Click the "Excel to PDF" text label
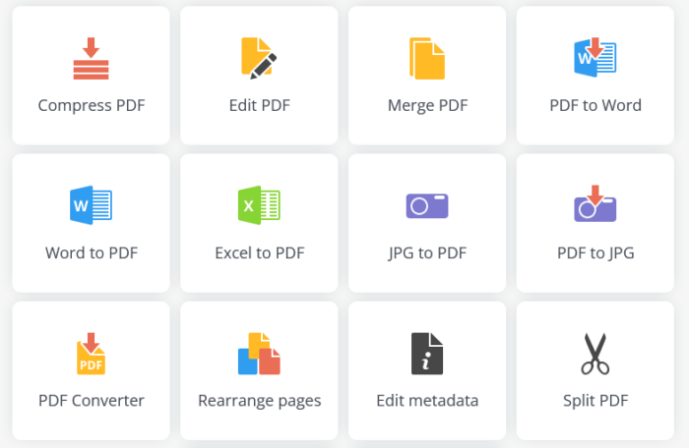The height and width of the screenshot is (448, 689). [260, 252]
